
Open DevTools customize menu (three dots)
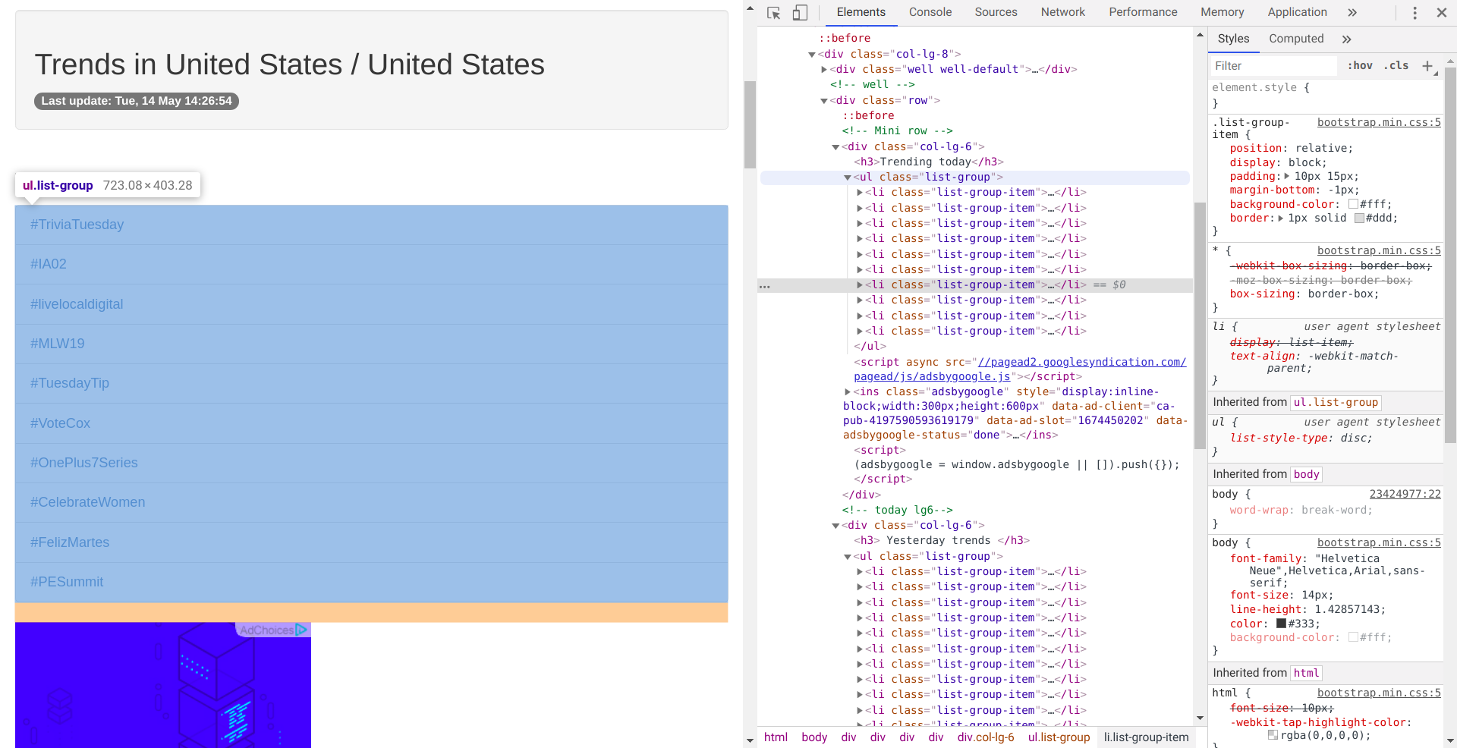pos(1415,13)
